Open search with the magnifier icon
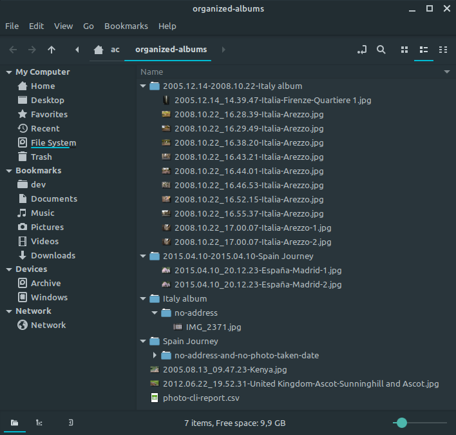456x435 pixels. pos(381,50)
